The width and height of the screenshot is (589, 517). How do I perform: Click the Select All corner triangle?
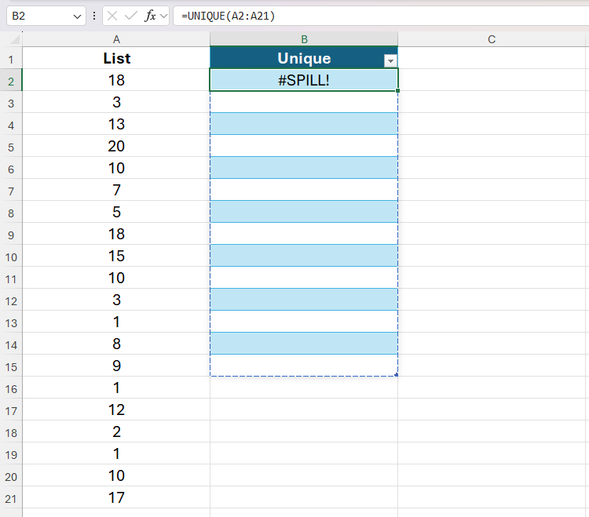pyautogui.click(x=14, y=39)
